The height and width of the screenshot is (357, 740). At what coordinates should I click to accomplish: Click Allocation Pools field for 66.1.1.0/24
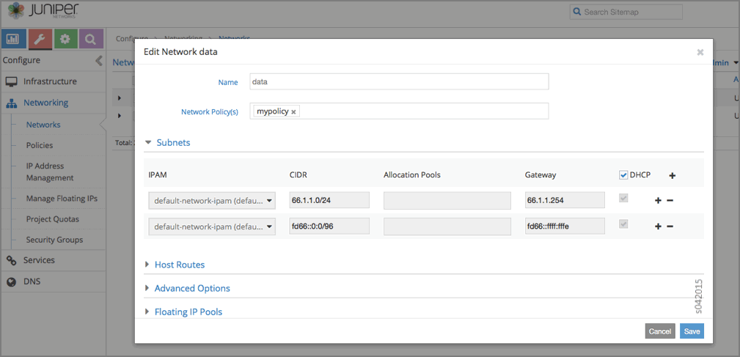pyautogui.click(x=447, y=200)
